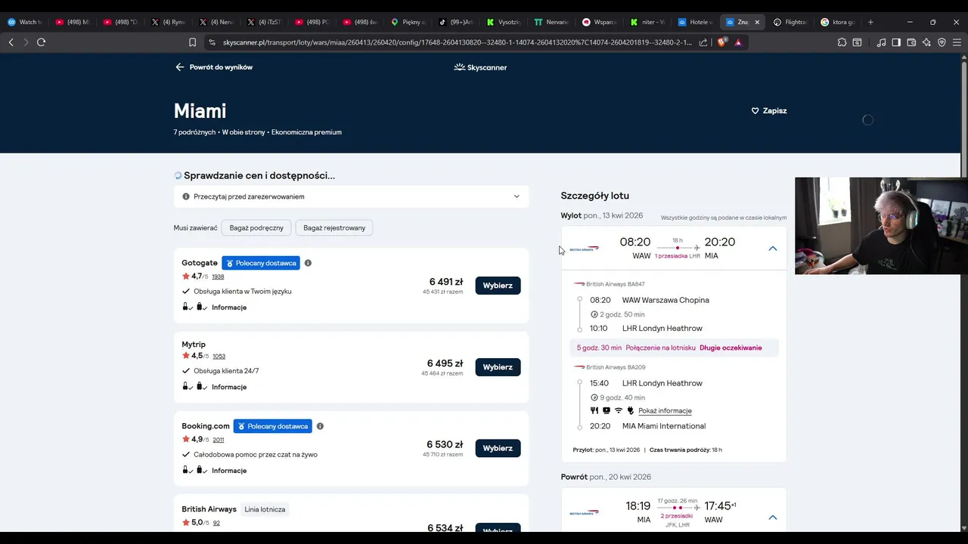The image size is (968, 544).
Task: Switch to the Piękny map tab
Action: coord(408,22)
